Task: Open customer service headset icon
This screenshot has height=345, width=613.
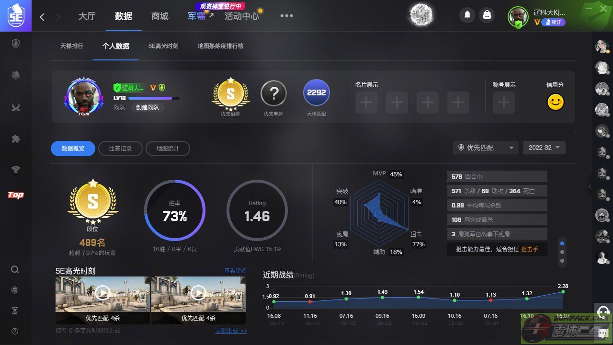Action: pyautogui.click(x=603, y=311)
